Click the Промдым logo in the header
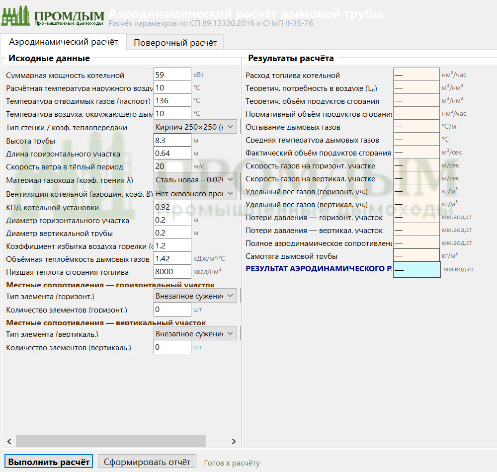Image resolution: width=497 pixels, height=472 pixels. tap(53, 16)
